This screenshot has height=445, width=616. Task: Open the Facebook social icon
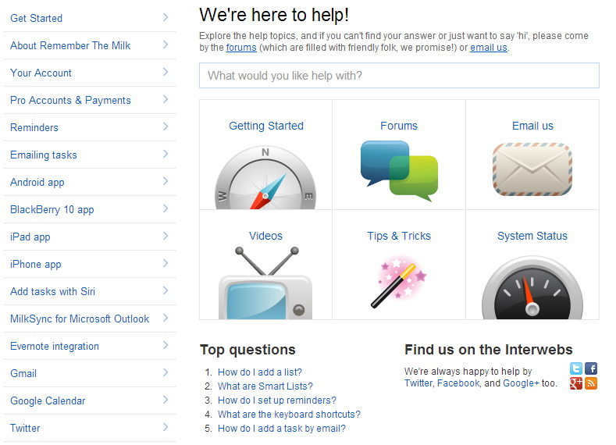(591, 368)
